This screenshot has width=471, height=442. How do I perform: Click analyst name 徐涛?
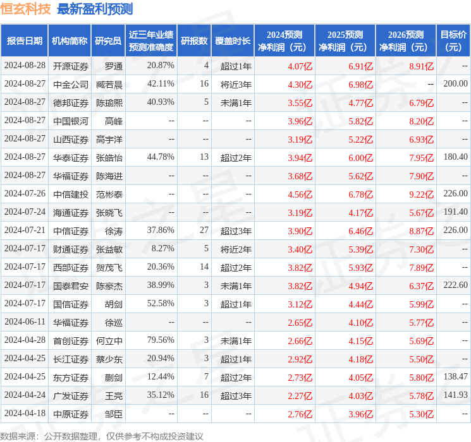[114, 230]
